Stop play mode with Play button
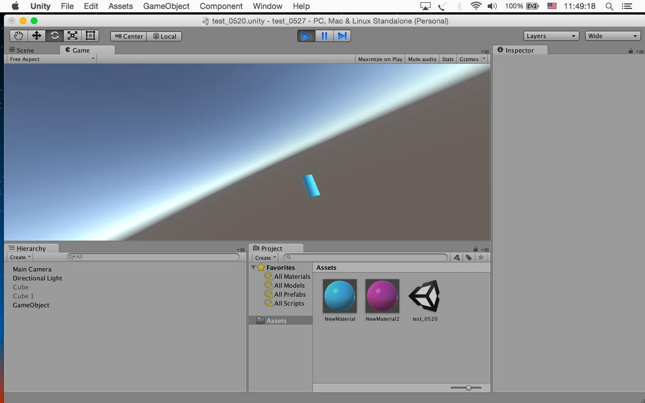Image resolution: width=645 pixels, height=403 pixels. (x=306, y=36)
